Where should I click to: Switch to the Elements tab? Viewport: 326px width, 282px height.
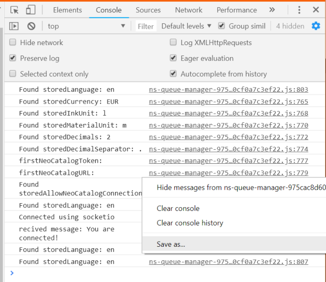point(67,10)
